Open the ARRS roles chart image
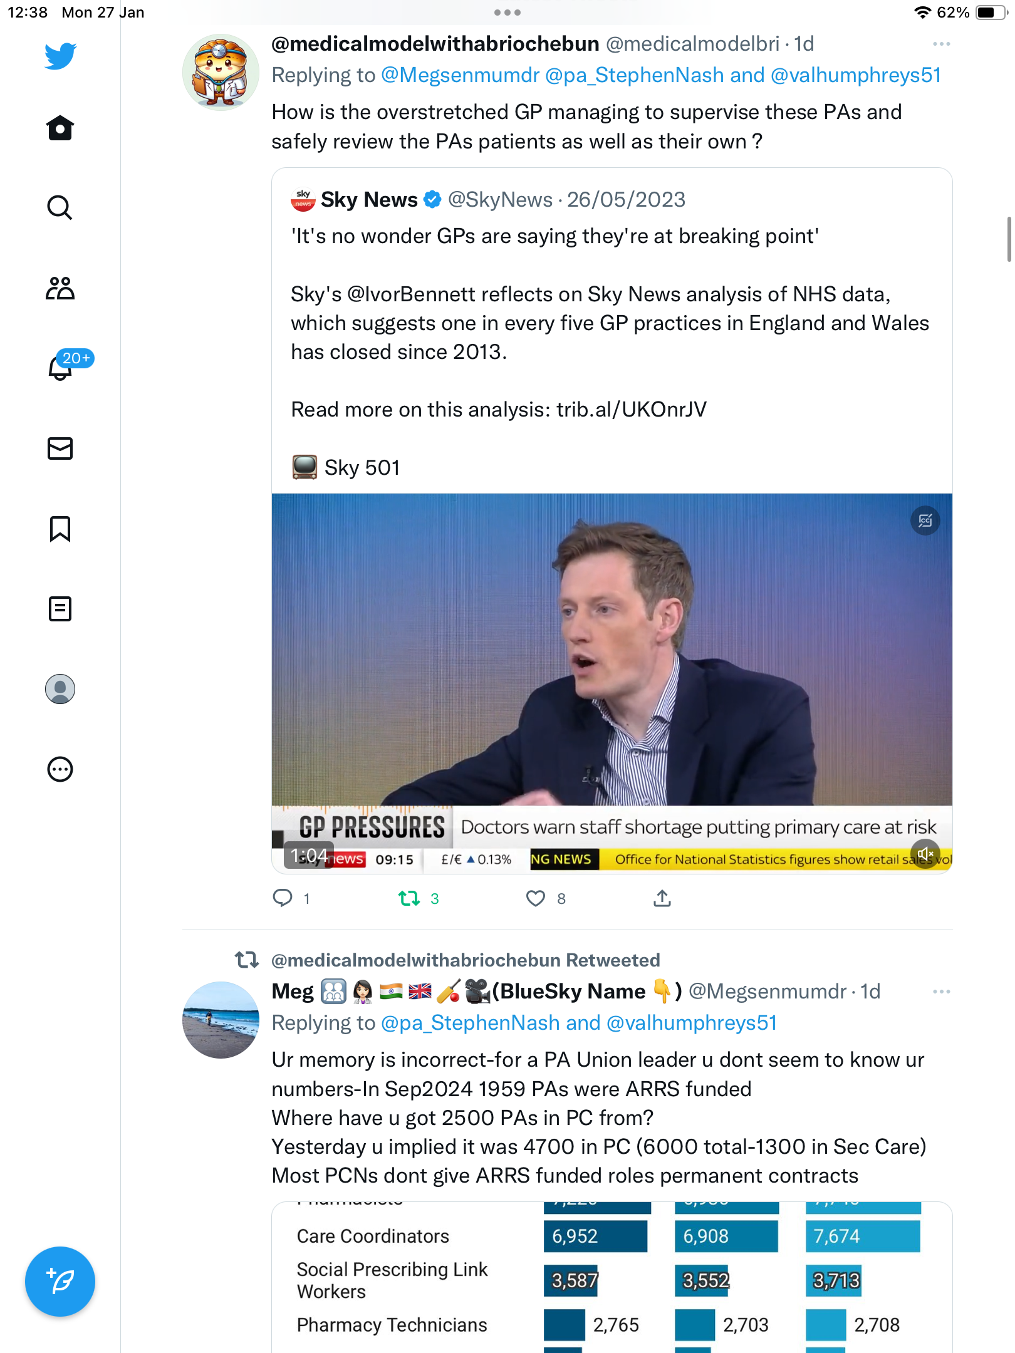The height and width of the screenshot is (1353, 1015). 612,1277
